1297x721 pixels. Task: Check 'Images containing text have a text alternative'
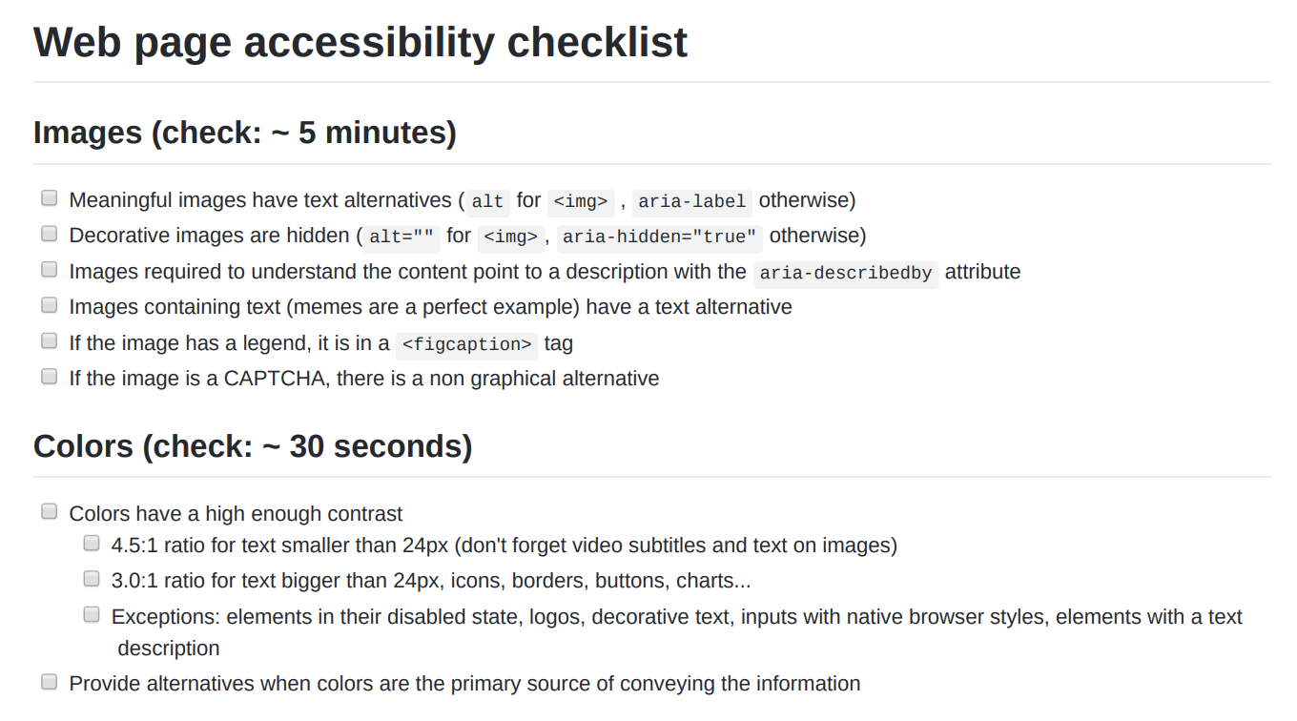click(49, 304)
